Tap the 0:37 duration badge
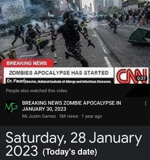This screenshot has height=160, width=150. 142,78
